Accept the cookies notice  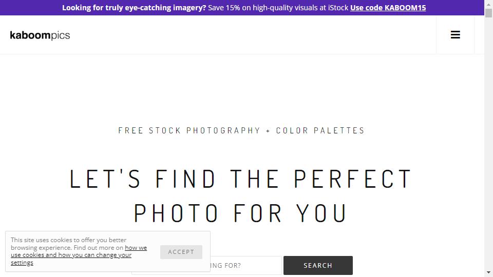[181, 252]
